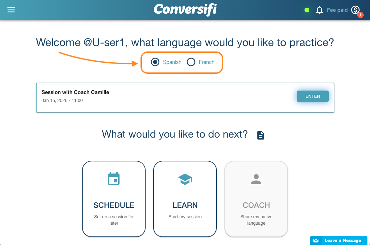Click the notification bell icon
Screen dimensions: 370x245
(319, 10)
